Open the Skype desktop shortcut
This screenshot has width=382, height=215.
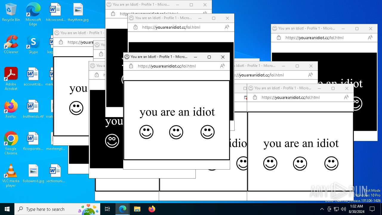click(x=33, y=45)
